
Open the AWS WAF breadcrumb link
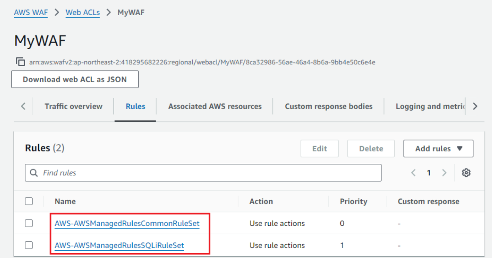coord(31,13)
